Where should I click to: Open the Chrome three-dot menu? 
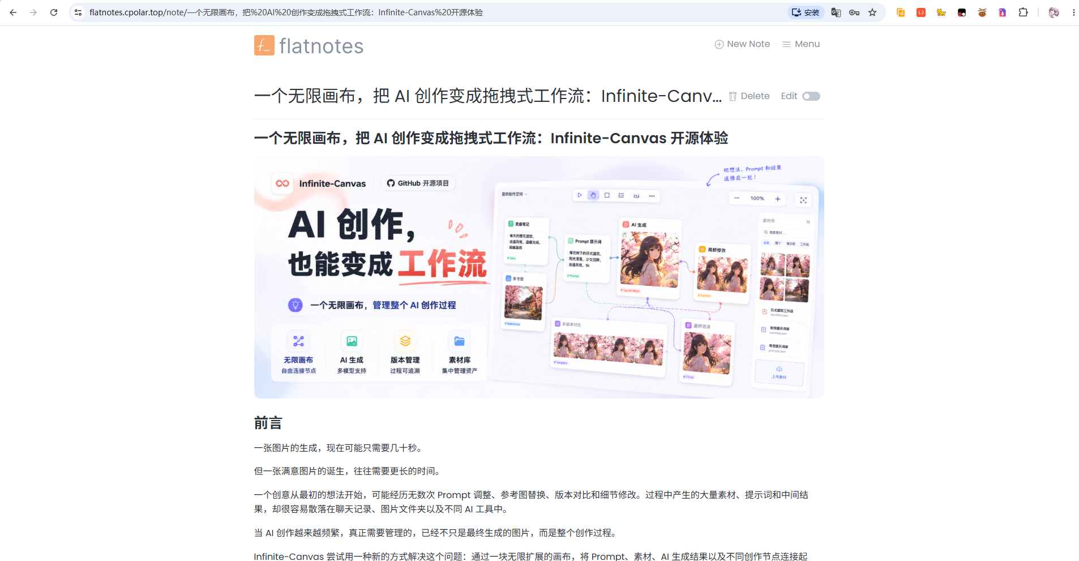(x=1073, y=12)
